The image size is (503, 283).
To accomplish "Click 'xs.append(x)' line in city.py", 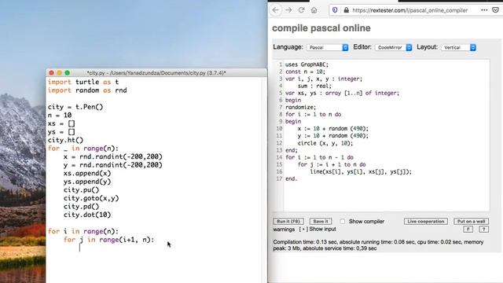I will click(87, 173).
